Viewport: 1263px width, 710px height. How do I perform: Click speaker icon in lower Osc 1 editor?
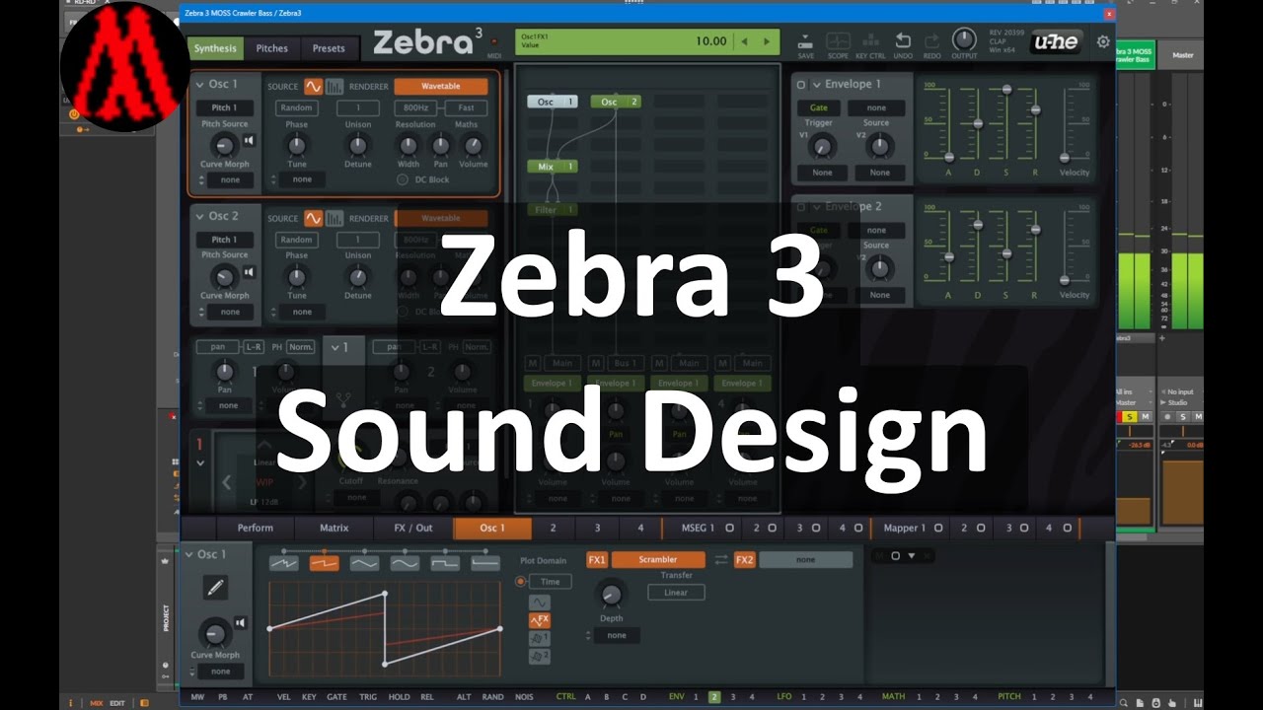click(x=239, y=622)
